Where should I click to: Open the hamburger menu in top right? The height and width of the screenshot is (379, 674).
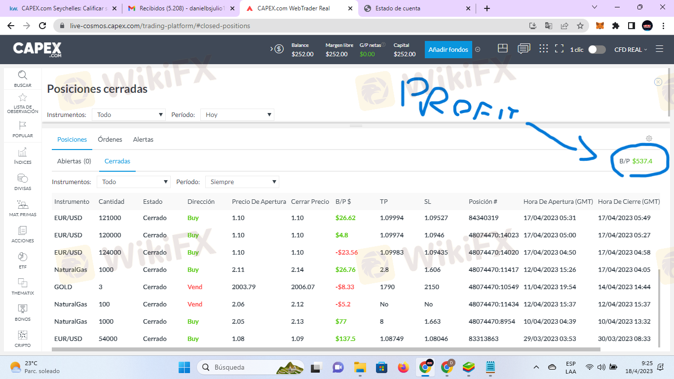point(659,49)
